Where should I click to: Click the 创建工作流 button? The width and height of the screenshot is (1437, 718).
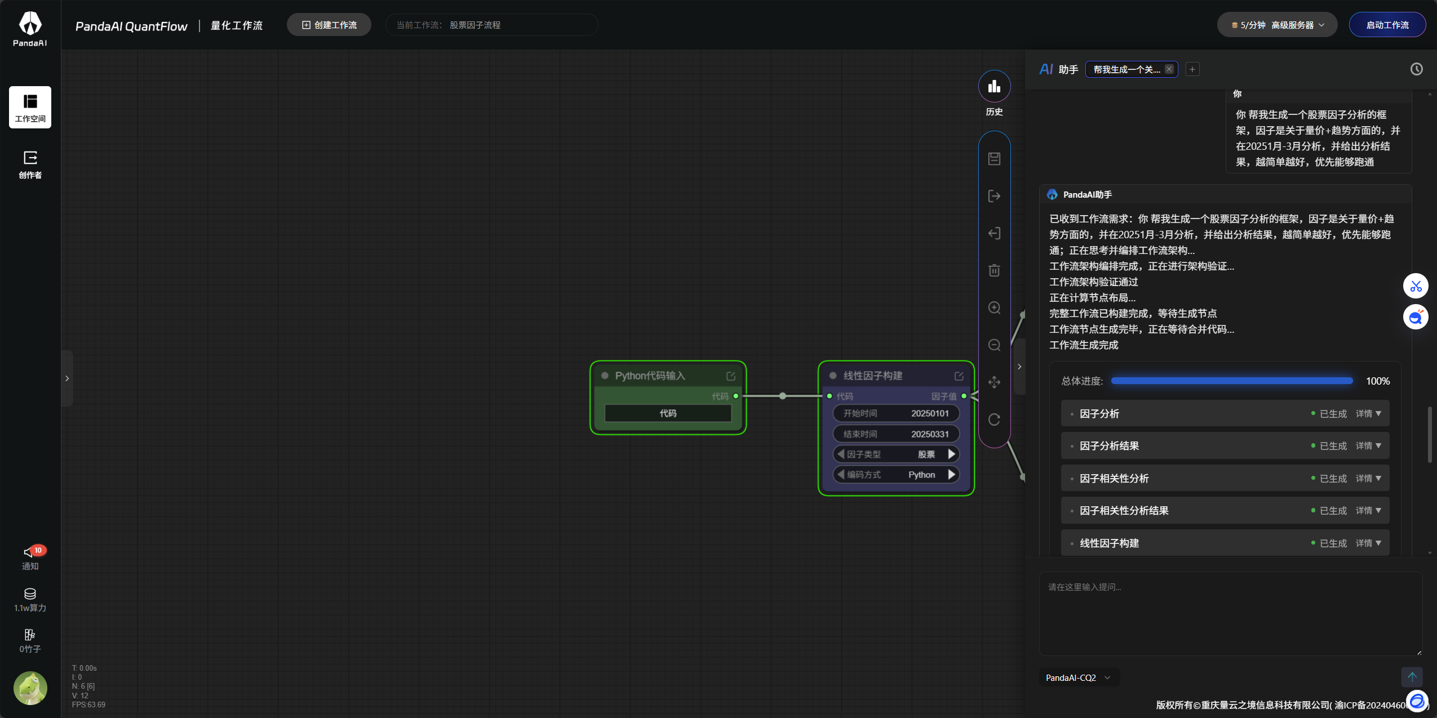point(329,25)
